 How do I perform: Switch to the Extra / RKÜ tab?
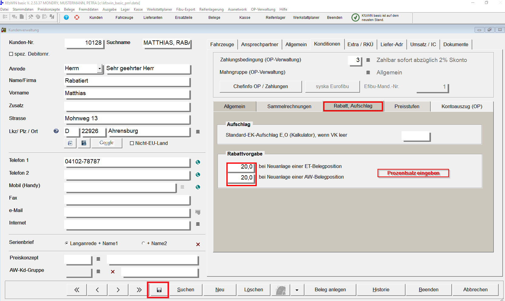click(361, 44)
